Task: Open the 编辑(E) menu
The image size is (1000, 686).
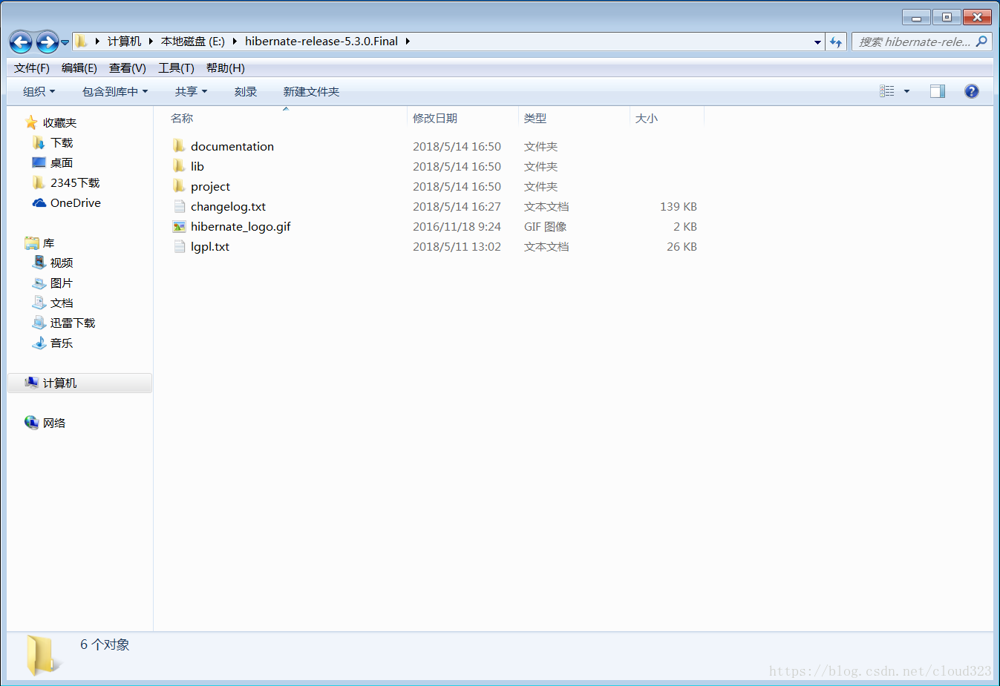Action: pos(79,68)
